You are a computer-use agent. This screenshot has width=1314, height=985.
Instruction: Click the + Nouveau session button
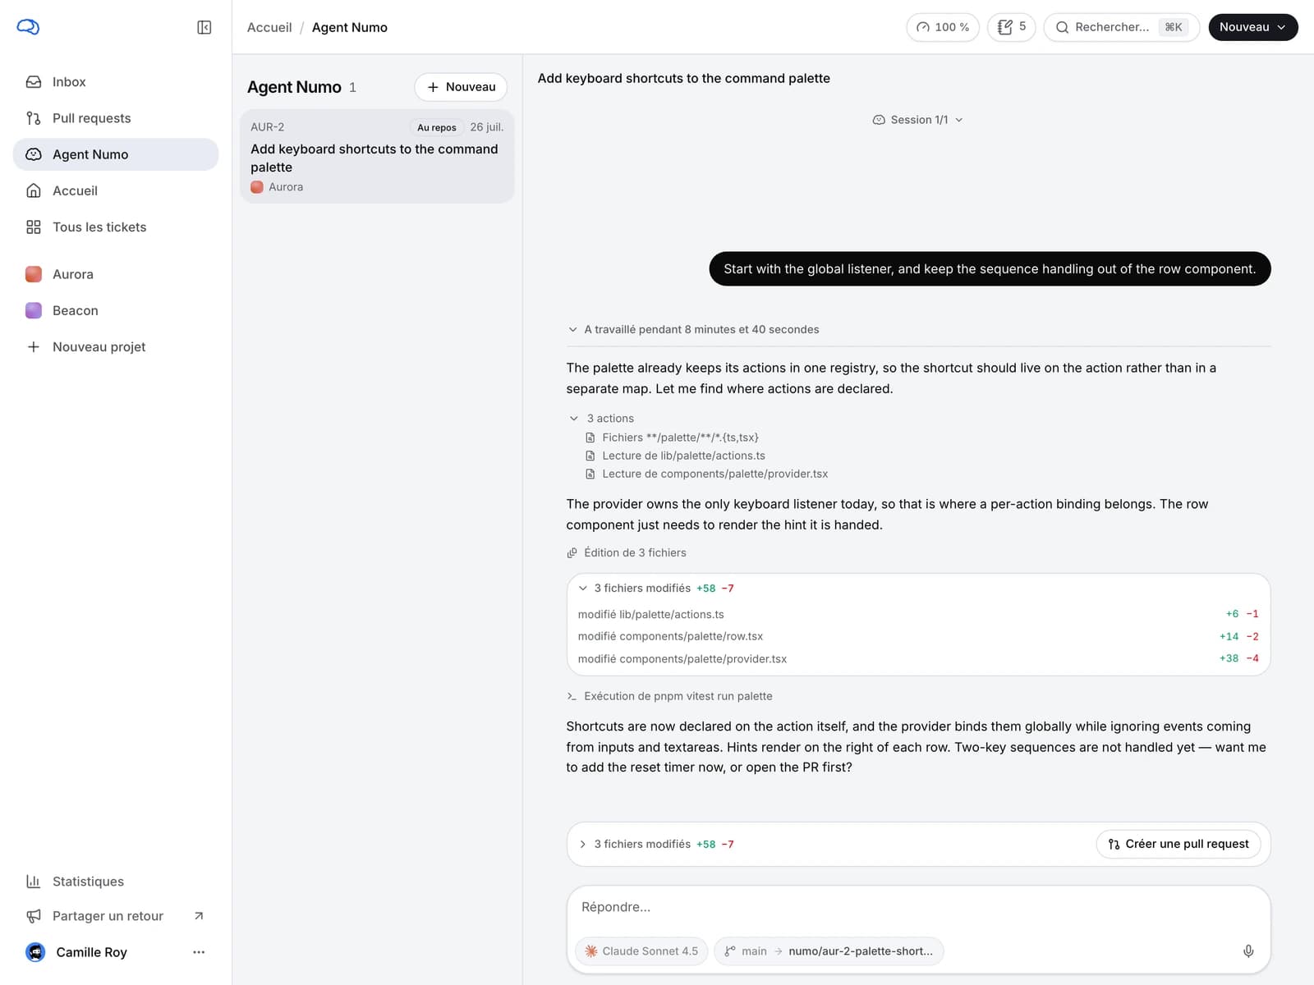[x=461, y=87]
